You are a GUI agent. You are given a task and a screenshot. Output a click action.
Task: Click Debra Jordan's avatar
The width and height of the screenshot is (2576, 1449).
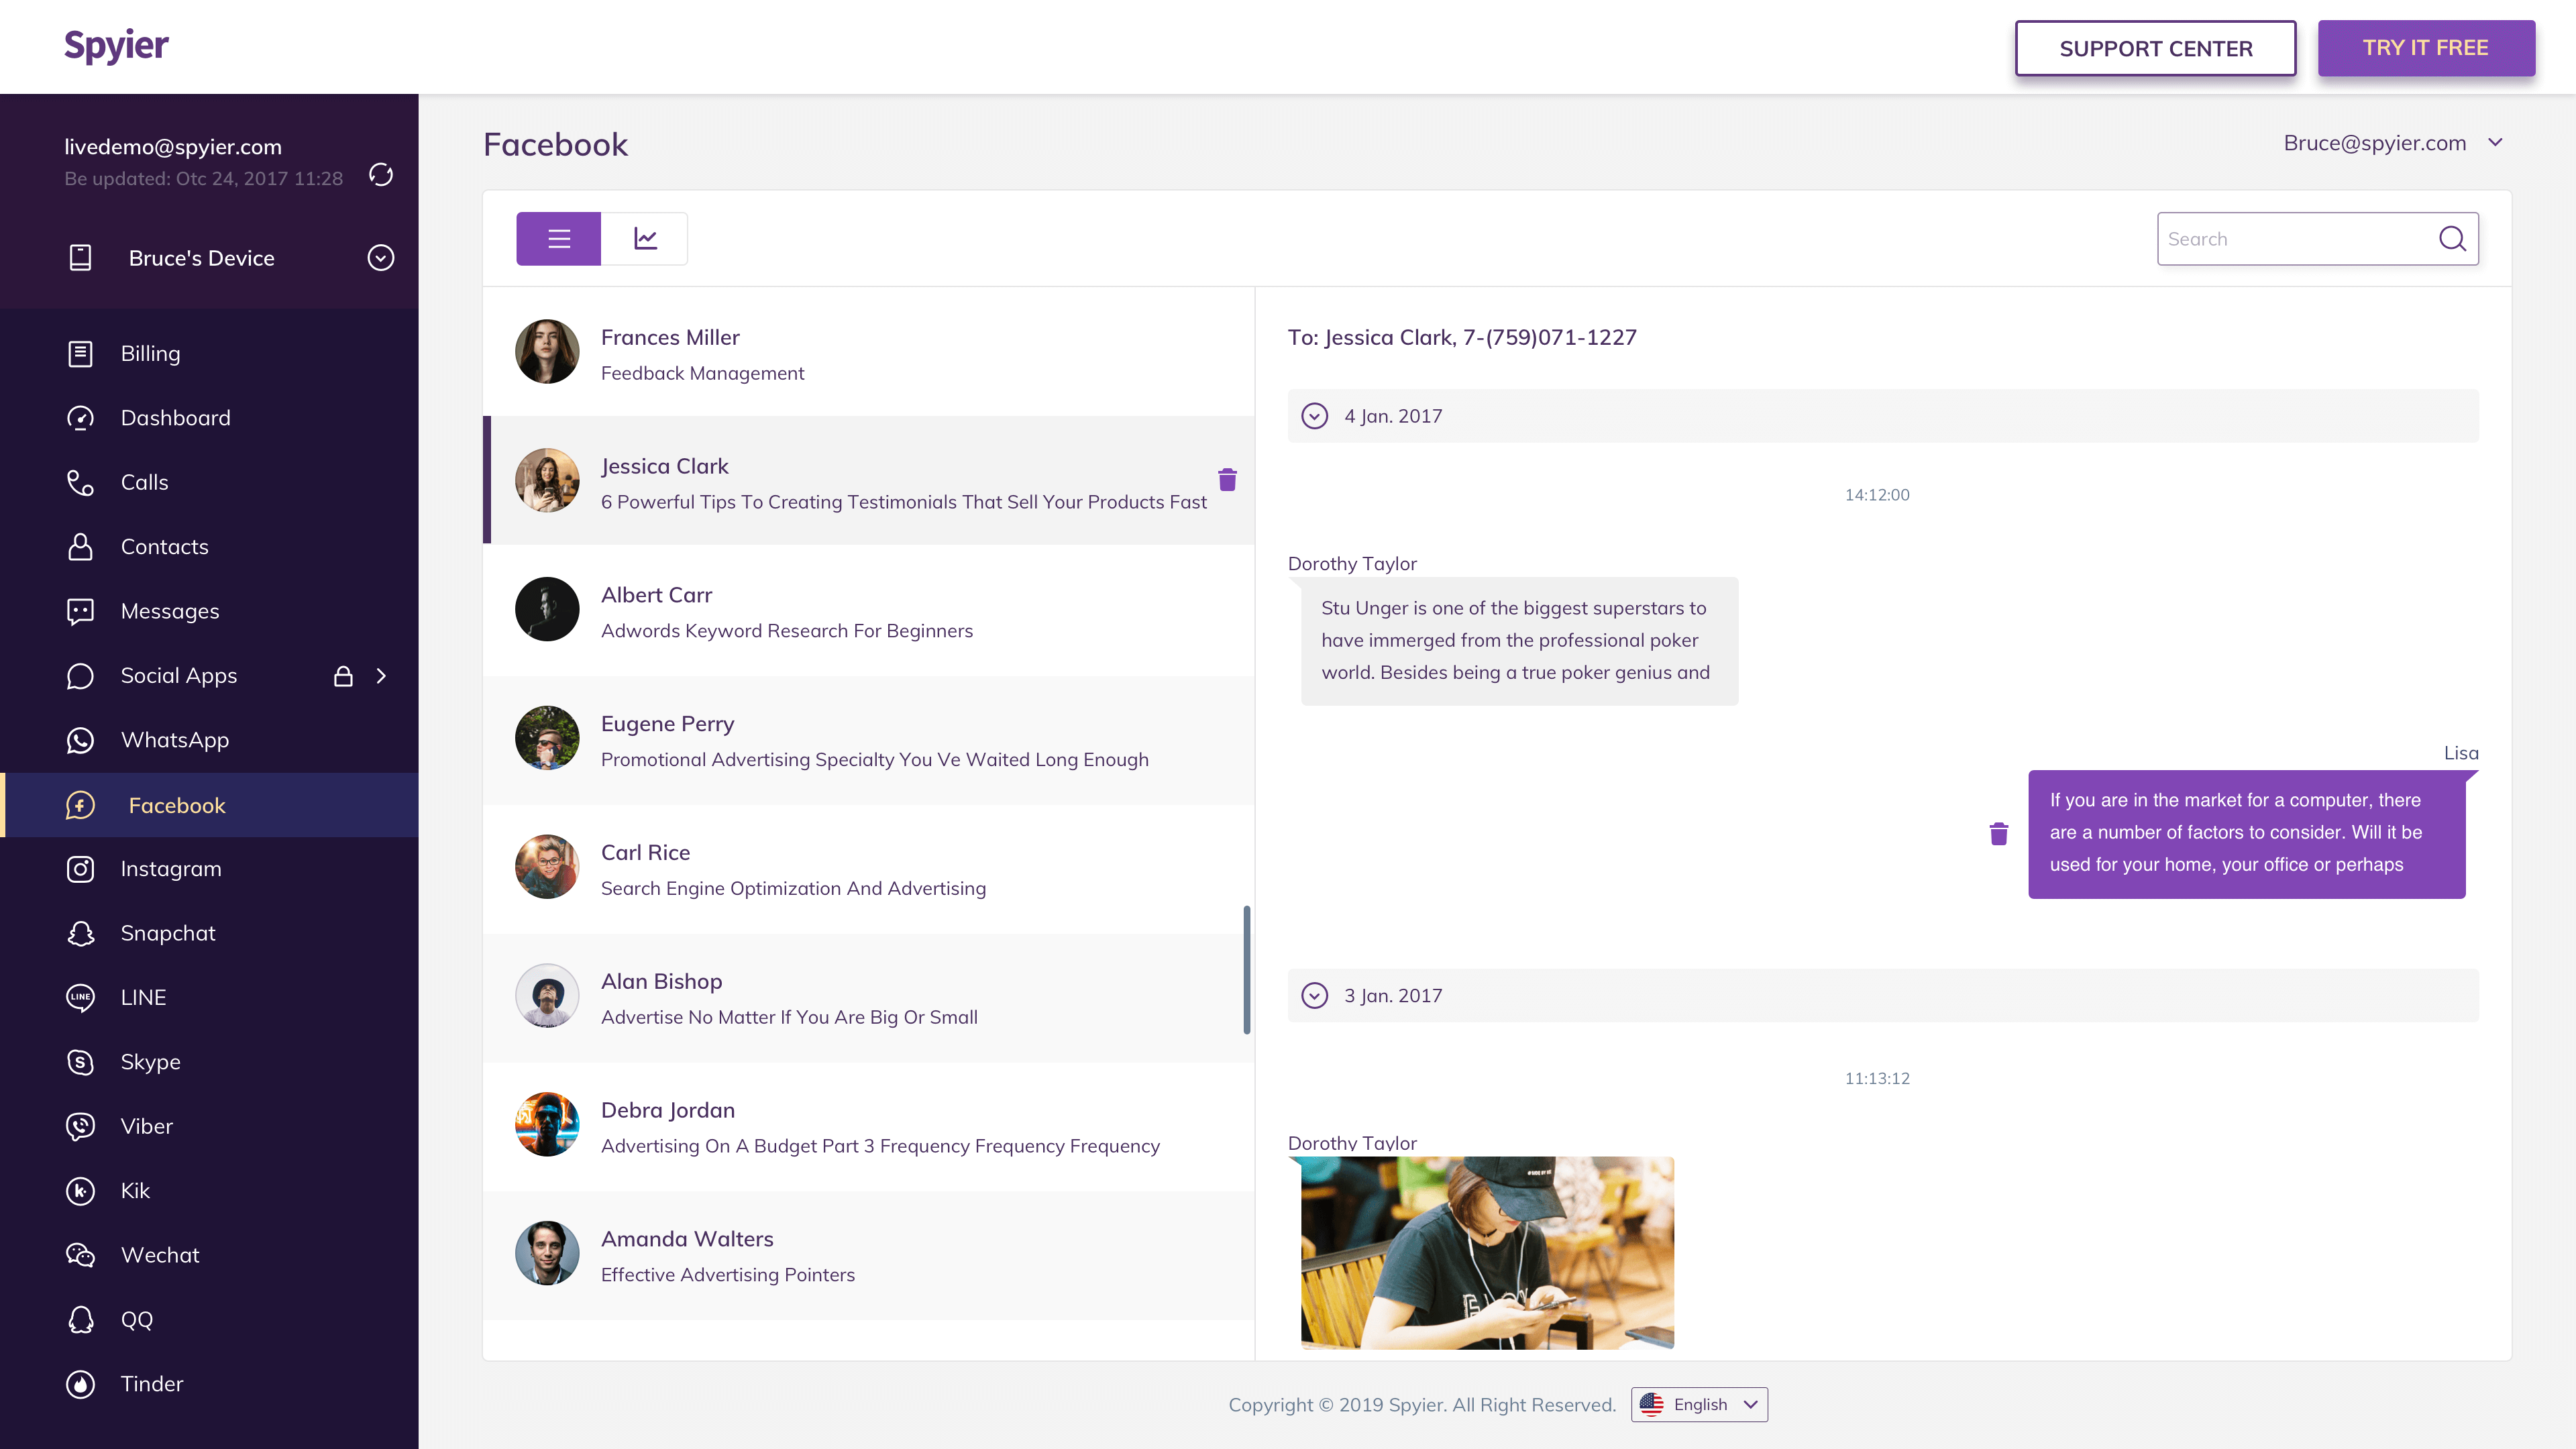pyautogui.click(x=547, y=1124)
